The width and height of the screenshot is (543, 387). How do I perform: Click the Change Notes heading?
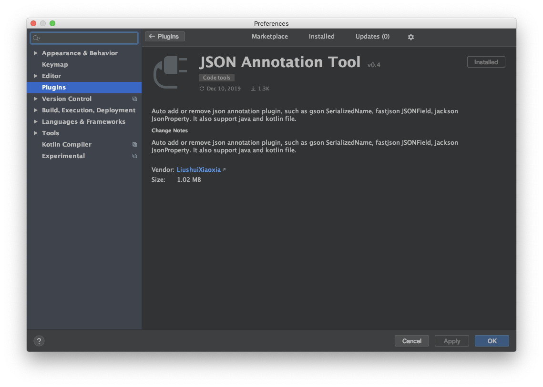pos(170,130)
